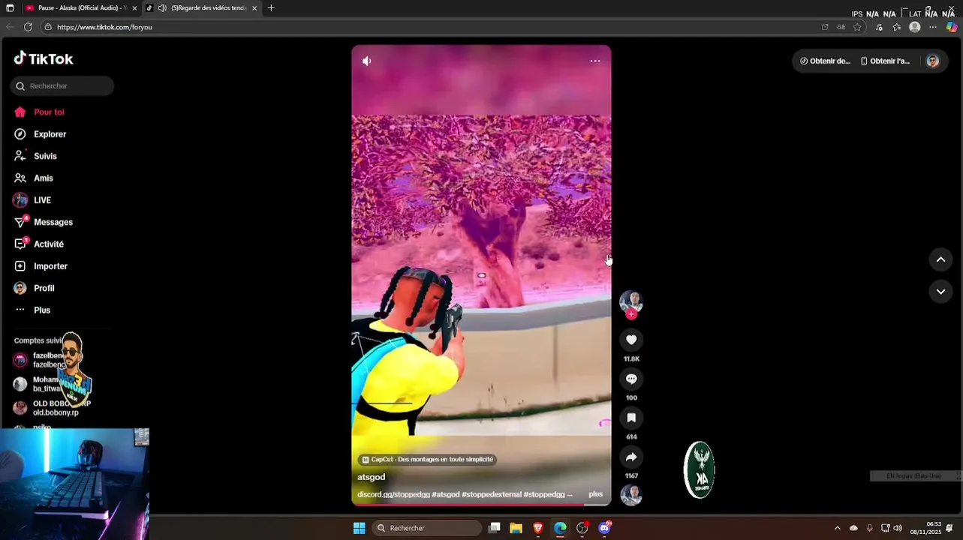Seek on the video progress bar
This screenshot has width=963, height=540.
click(x=481, y=505)
